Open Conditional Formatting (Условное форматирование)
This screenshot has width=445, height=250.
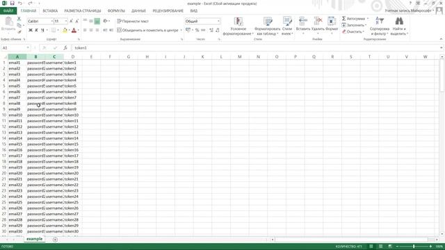[x=238, y=26]
